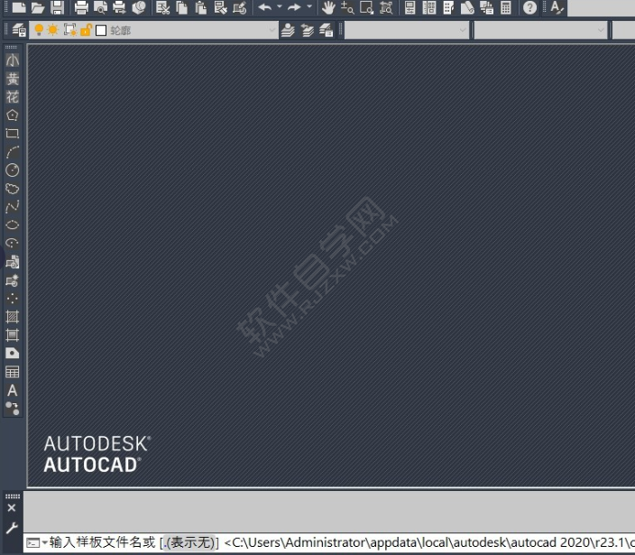Select the Rectangle draw tool
Viewport: 635px width, 555px height.
pos(13,134)
